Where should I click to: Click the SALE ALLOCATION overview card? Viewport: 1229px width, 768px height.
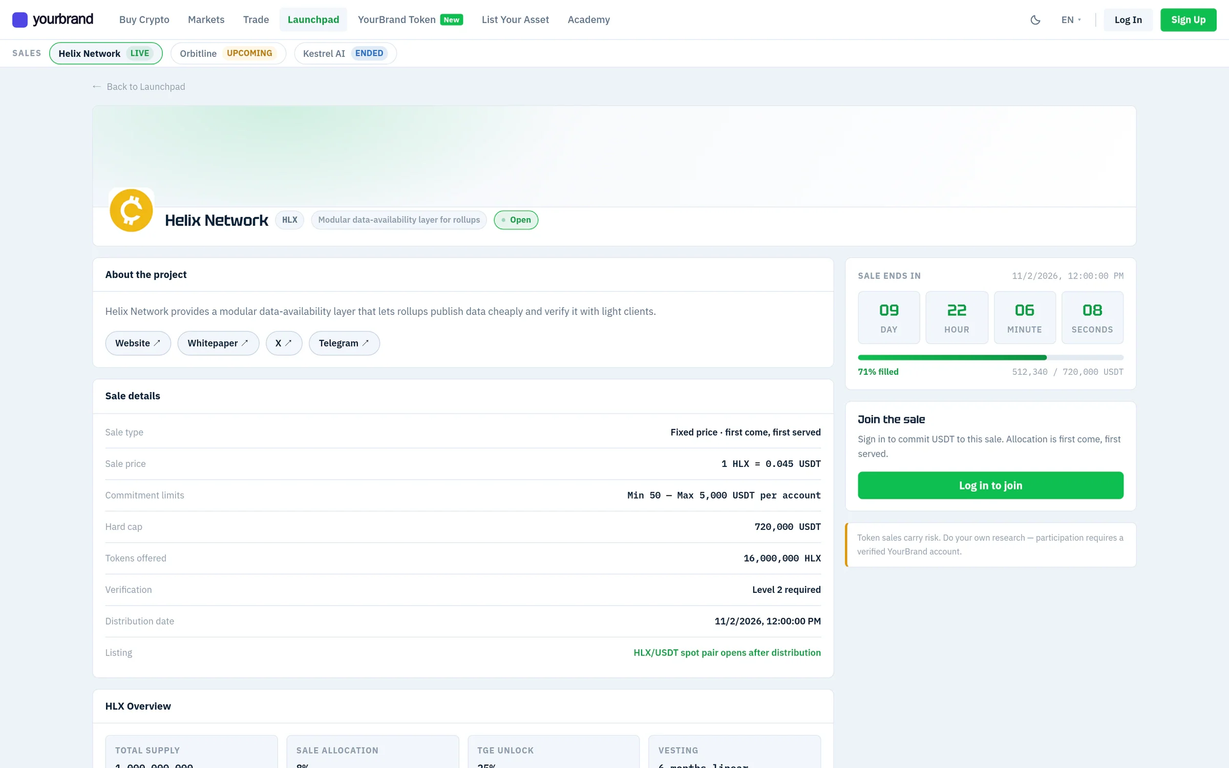coord(372,752)
